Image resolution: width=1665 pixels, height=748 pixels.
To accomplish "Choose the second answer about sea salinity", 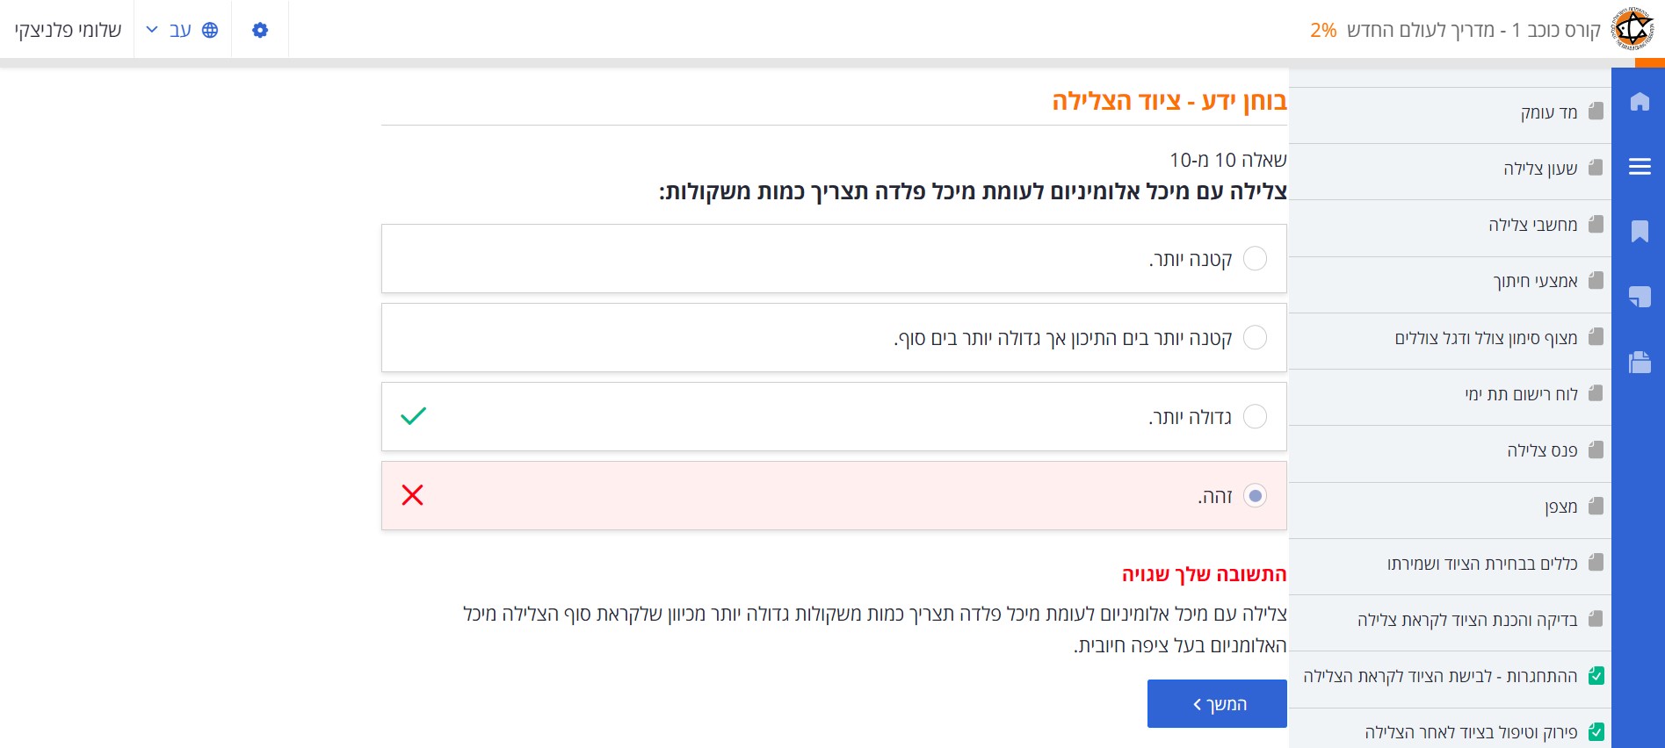I will pyautogui.click(x=1255, y=338).
